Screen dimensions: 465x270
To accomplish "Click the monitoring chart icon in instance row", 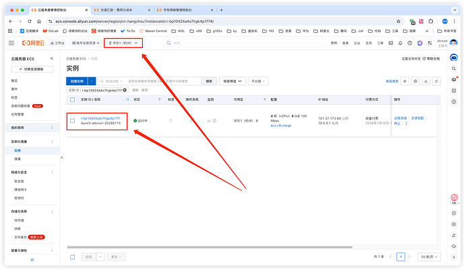I will pyautogui.click(x=210, y=121).
